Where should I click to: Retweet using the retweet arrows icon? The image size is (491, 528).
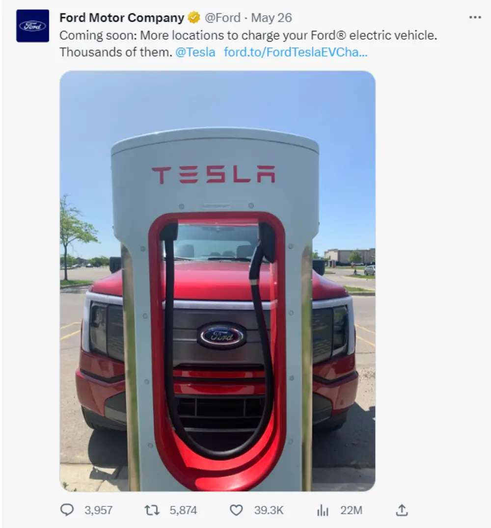click(152, 510)
